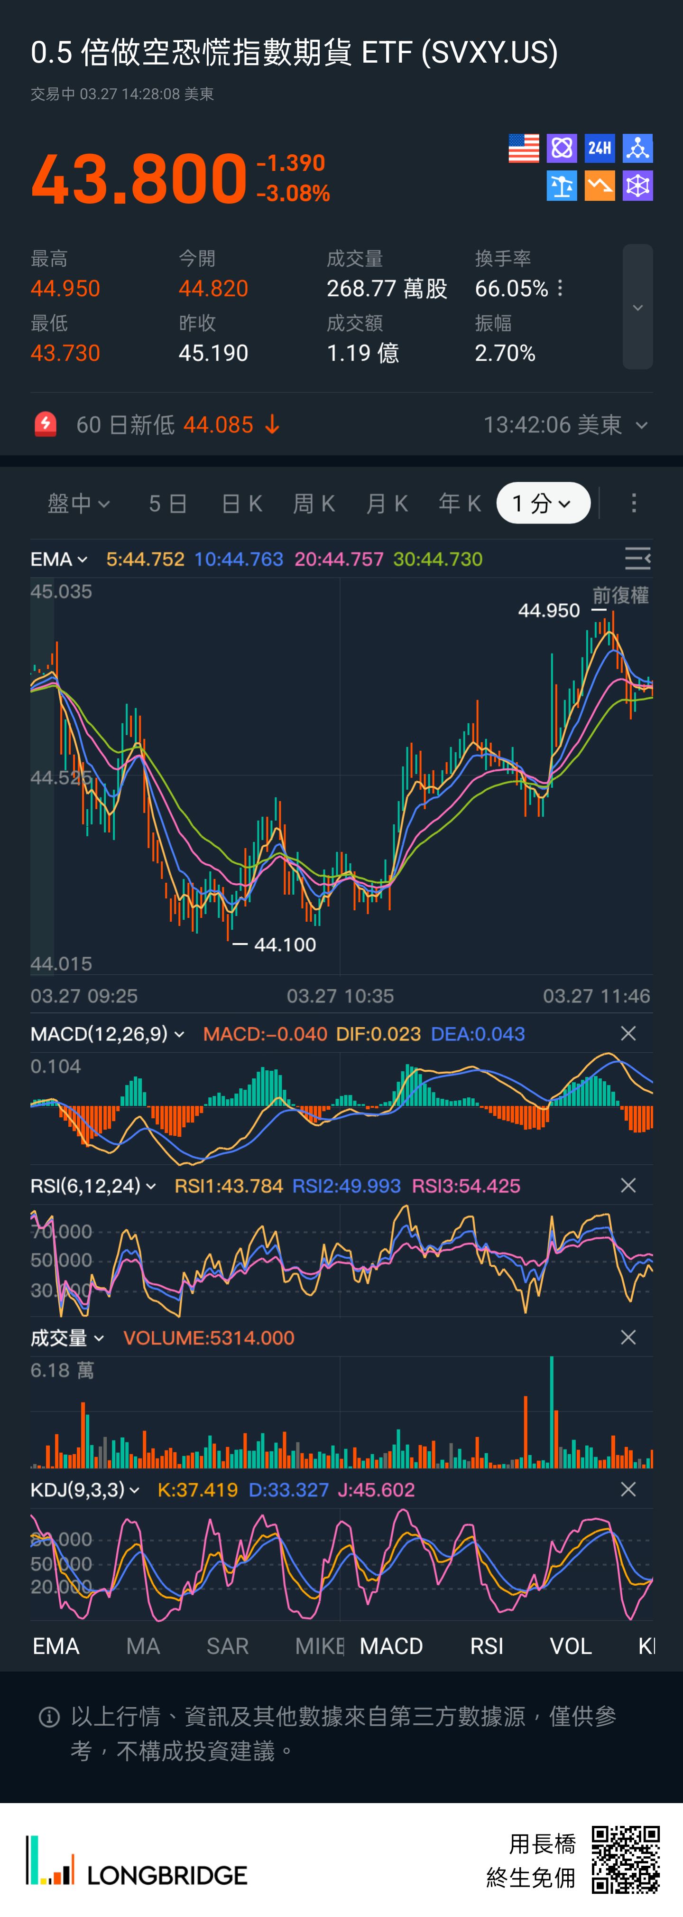Image resolution: width=683 pixels, height=1917 pixels.
Task: Enable the SAR indicator at bottom
Action: [227, 1646]
